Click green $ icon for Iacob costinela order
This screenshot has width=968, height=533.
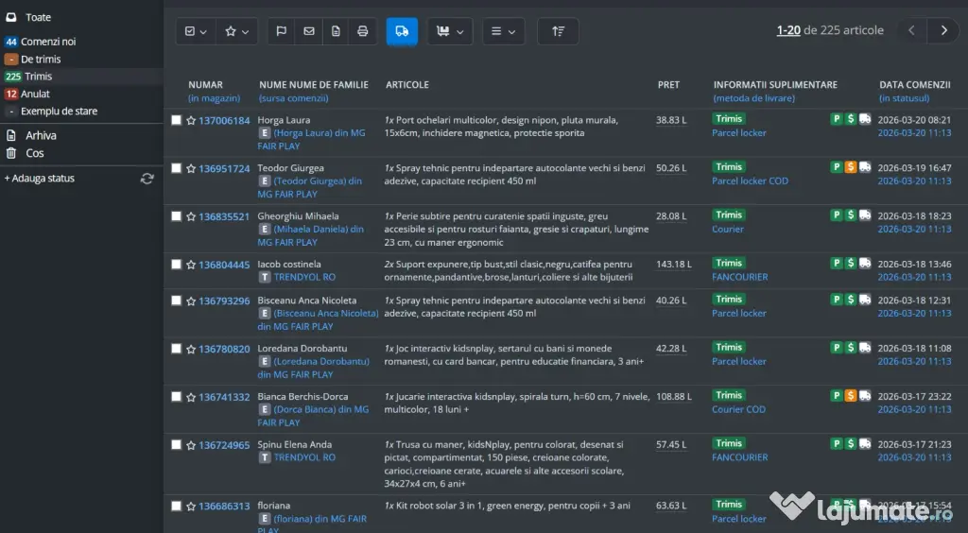[x=851, y=263]
